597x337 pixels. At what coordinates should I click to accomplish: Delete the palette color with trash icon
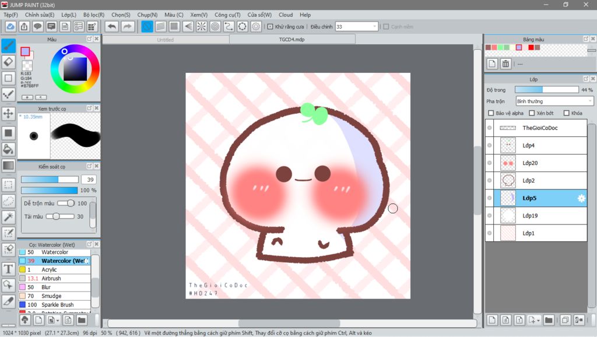[505, 64]
